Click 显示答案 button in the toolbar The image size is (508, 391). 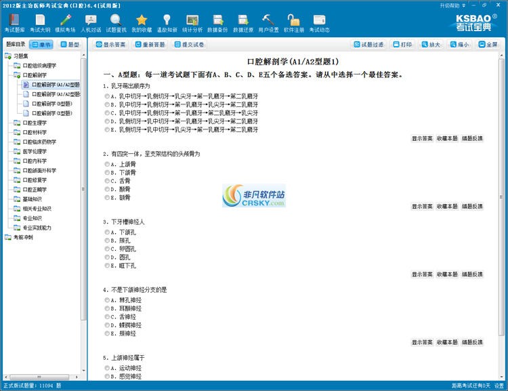pos(111,45)
